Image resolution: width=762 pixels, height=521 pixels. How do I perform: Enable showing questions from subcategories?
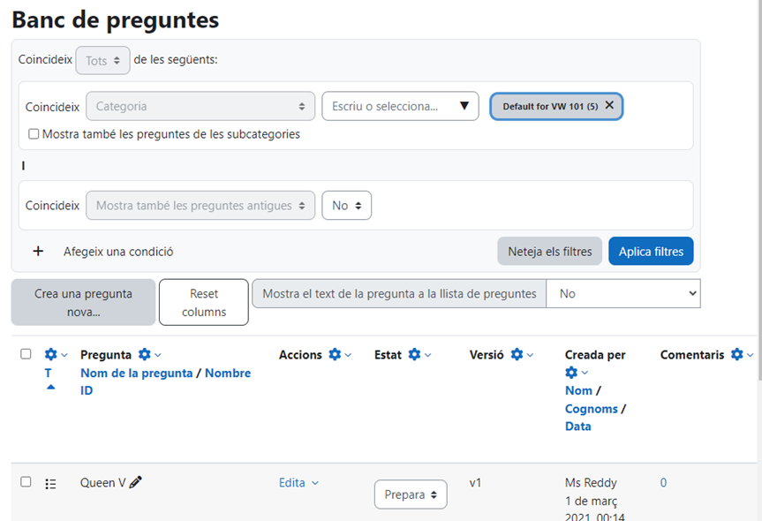click(34, 134)
